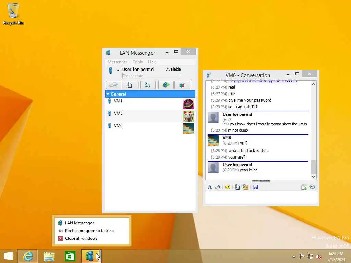This screenshot has width=351, height=263.
Task: Open File Explorer from the taskbar
Action: point(49,256)
